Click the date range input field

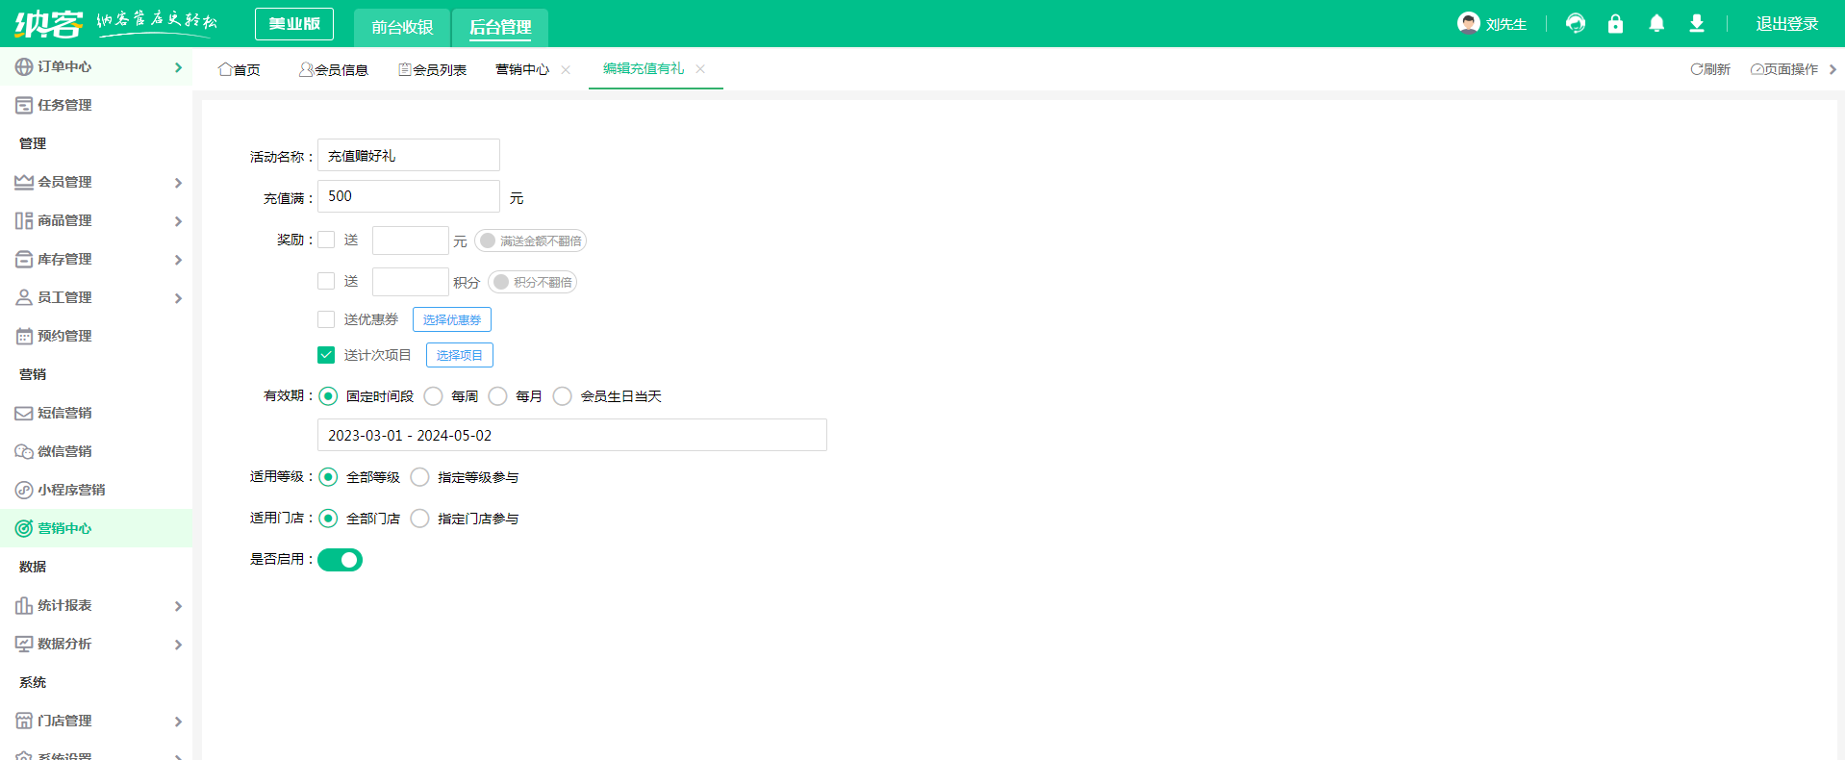tap(571, 435)
